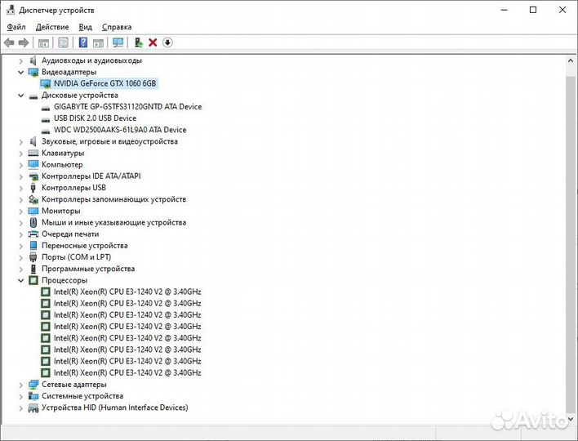Click the Мыши и иные указывающие устройства label
This screenshot has width=578, height=441.
coord(113,222)
